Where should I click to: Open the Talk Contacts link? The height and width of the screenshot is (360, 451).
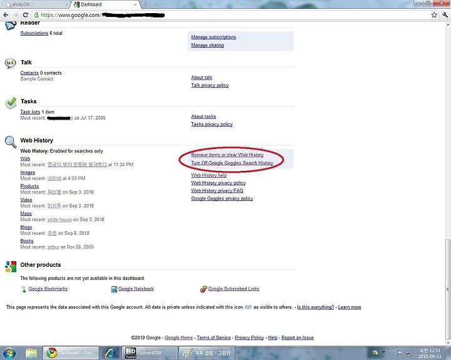coord(29,73)
